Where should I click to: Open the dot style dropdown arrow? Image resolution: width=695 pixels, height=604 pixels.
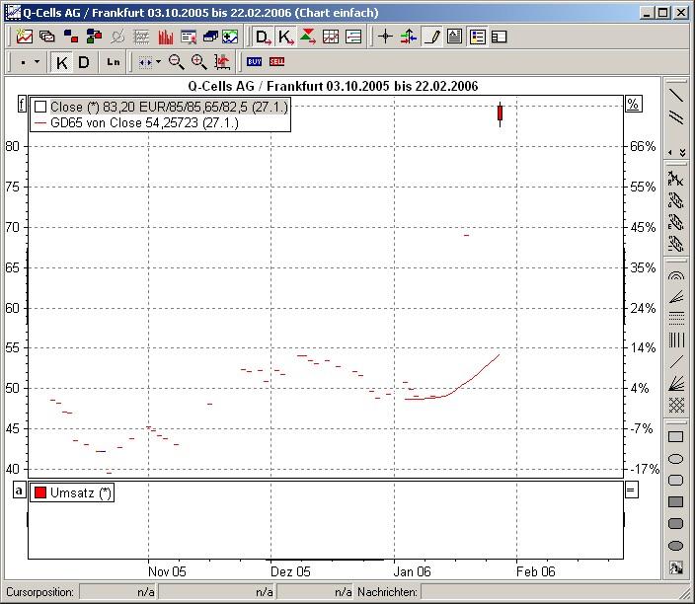coord(38,62)
